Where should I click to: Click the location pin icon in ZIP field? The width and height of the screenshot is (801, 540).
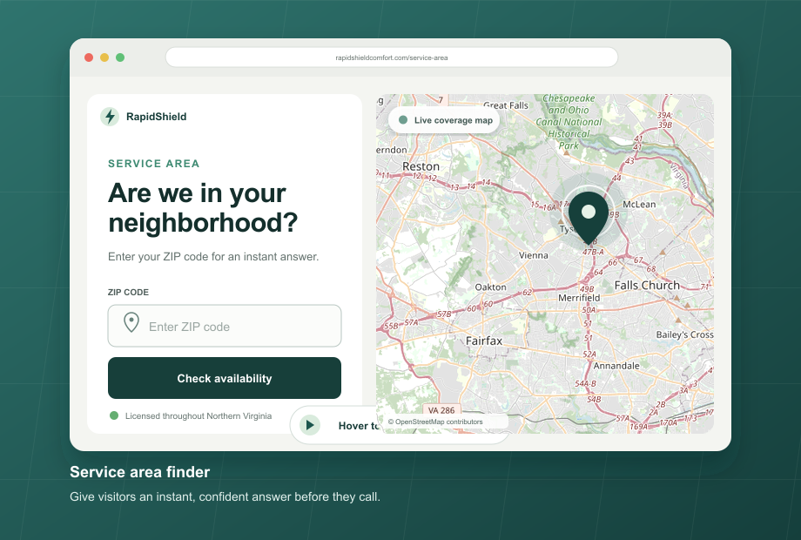click(131, 323)
